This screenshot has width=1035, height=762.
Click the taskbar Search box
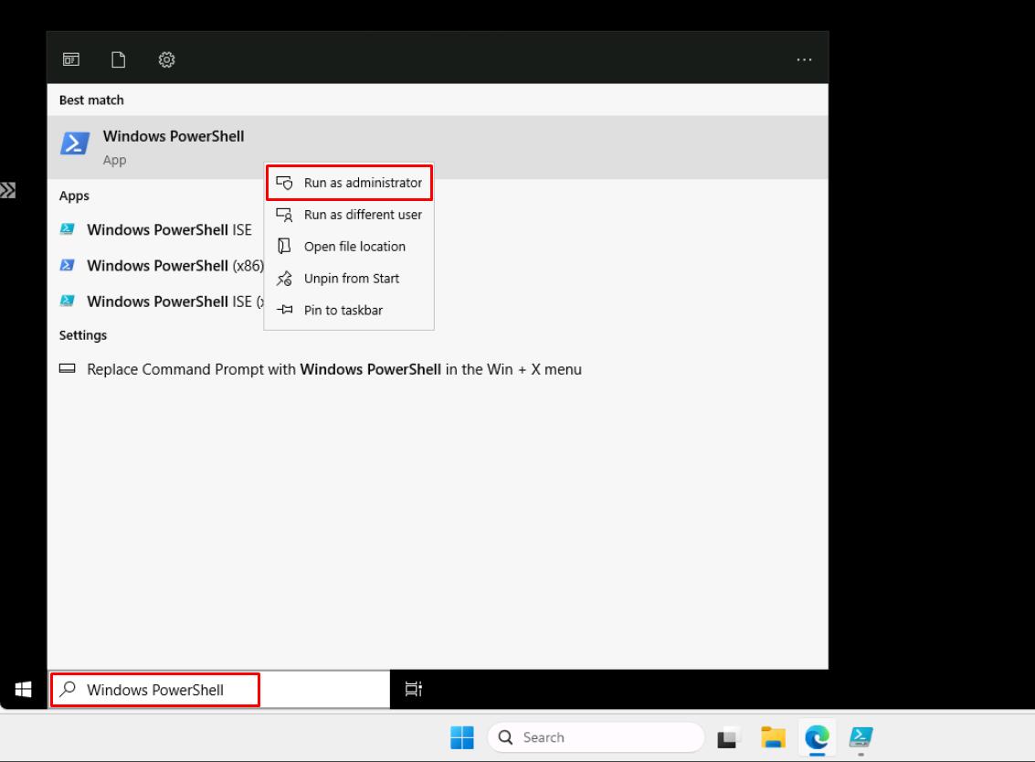[596, 737]
